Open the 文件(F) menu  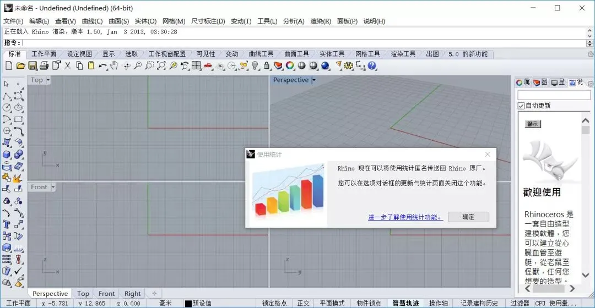(13, 21)
